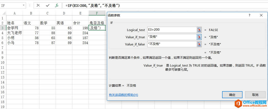The height and width of the screenshot is (109, 268).
Task: Edit the Value_if_false field
Action: click(x=172, y=44)
